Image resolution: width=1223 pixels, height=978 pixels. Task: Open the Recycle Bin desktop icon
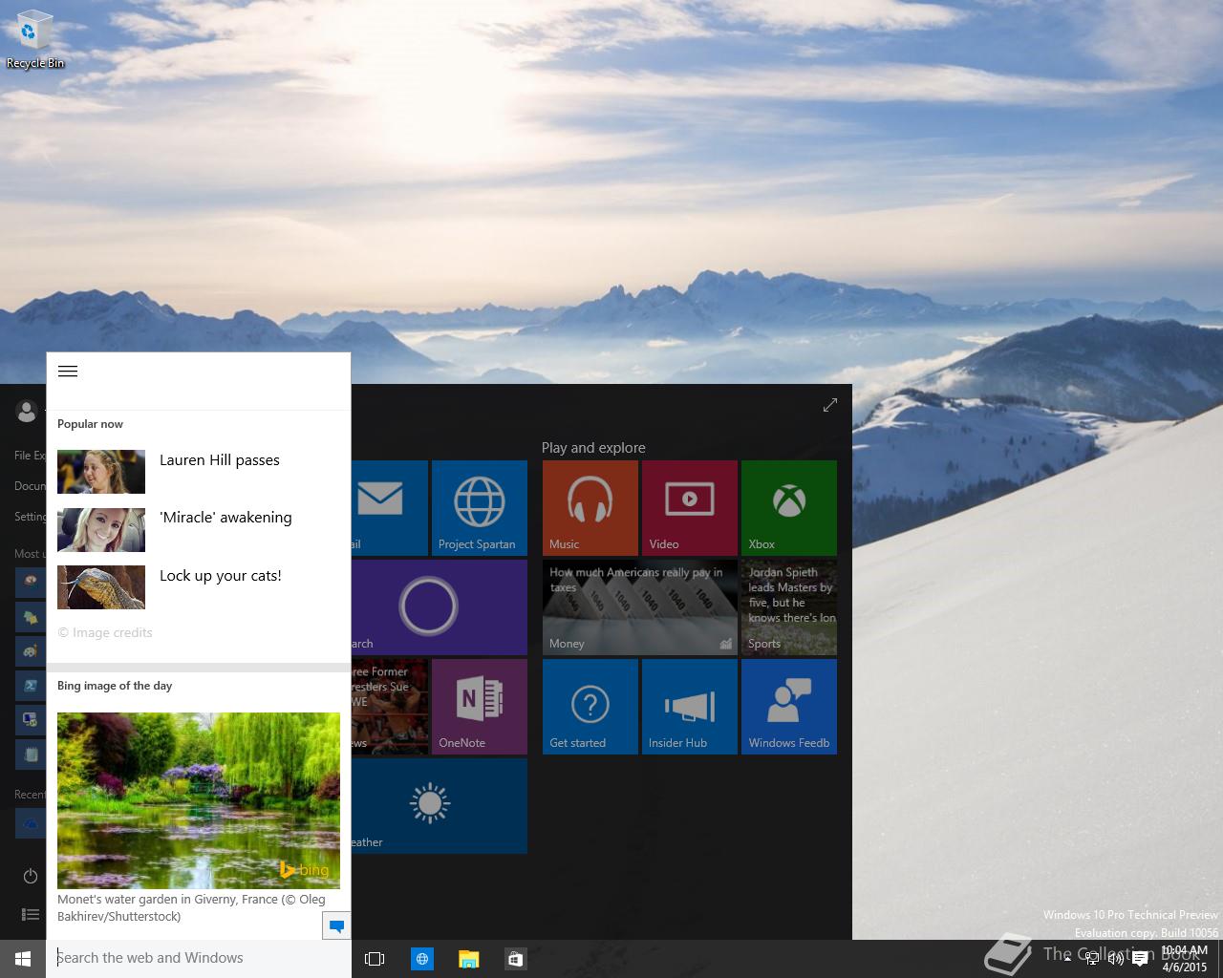pos(34,41)
